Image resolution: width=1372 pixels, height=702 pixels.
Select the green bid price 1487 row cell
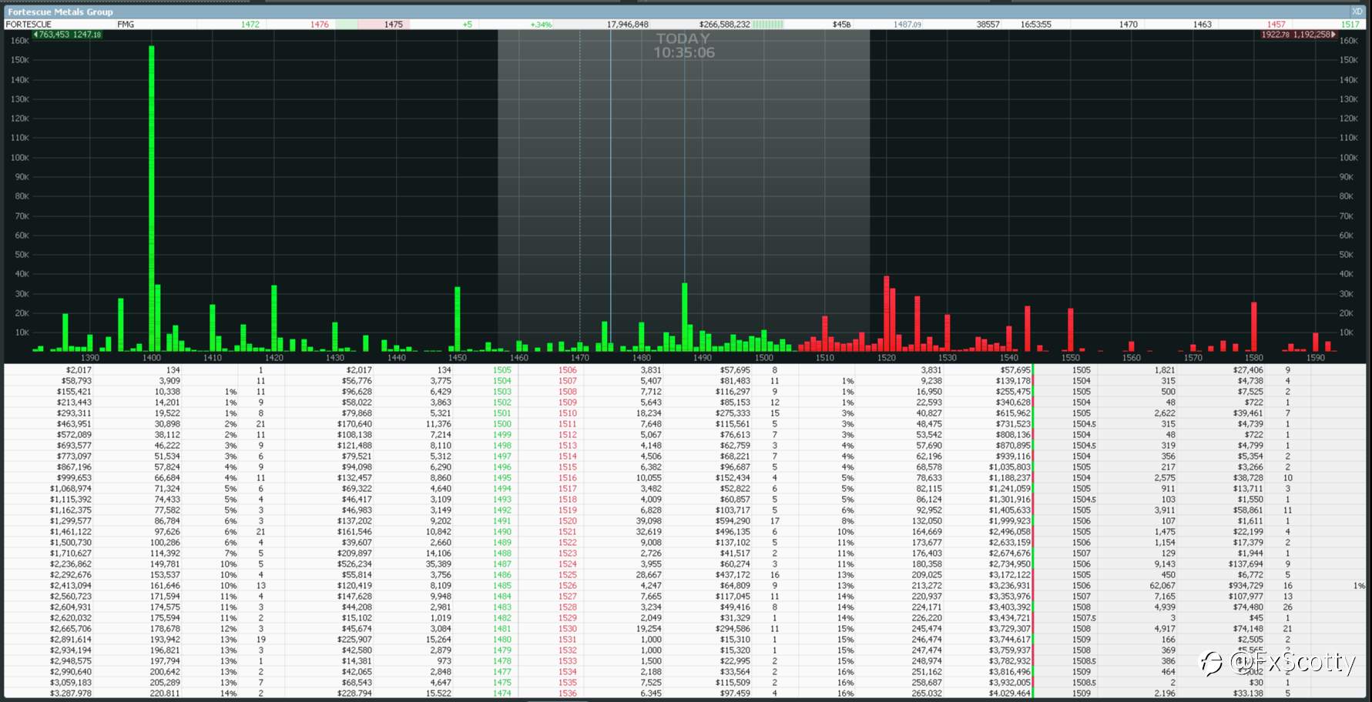pyautogui.click(x=502, y=564)
